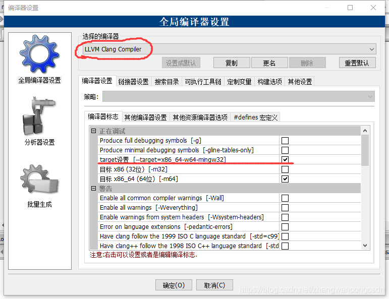Viewport: 389px width, 299px height.
Task: Open the LLVM Clang Compiler dropdown
Action: click(x=229, y=49)
